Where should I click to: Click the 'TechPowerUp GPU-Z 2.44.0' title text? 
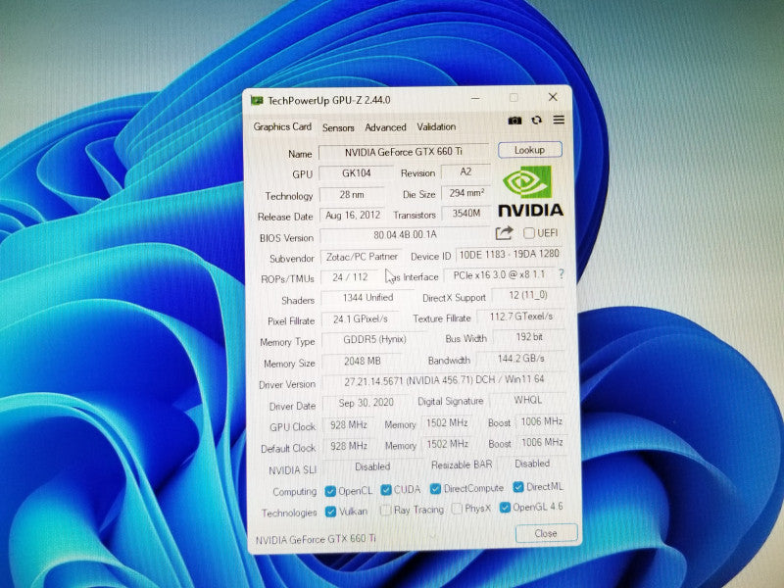pyautogui.click(x=328, y=100)
